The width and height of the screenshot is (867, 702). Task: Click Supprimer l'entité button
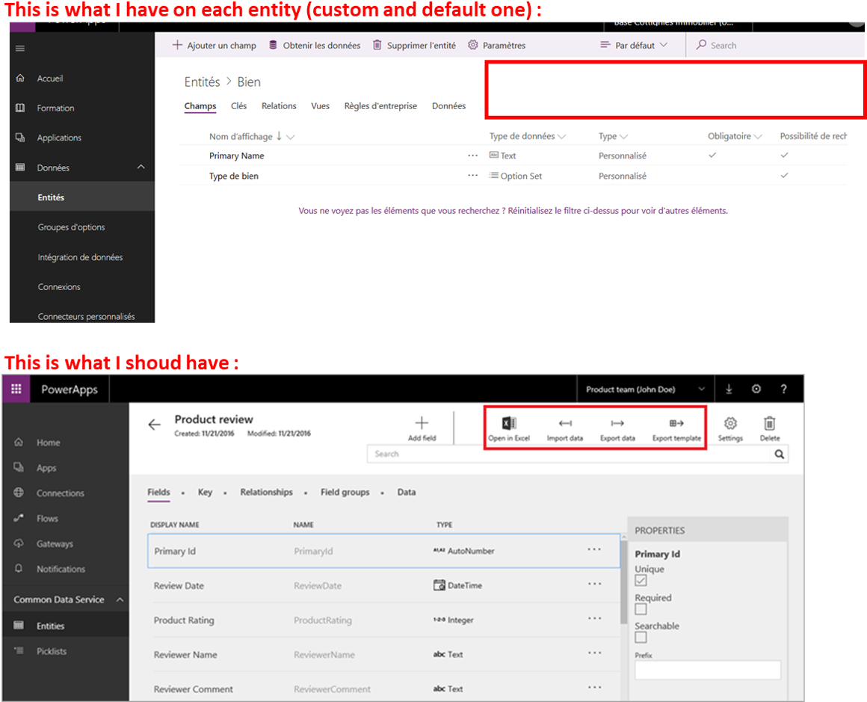(x=413, y=46)
